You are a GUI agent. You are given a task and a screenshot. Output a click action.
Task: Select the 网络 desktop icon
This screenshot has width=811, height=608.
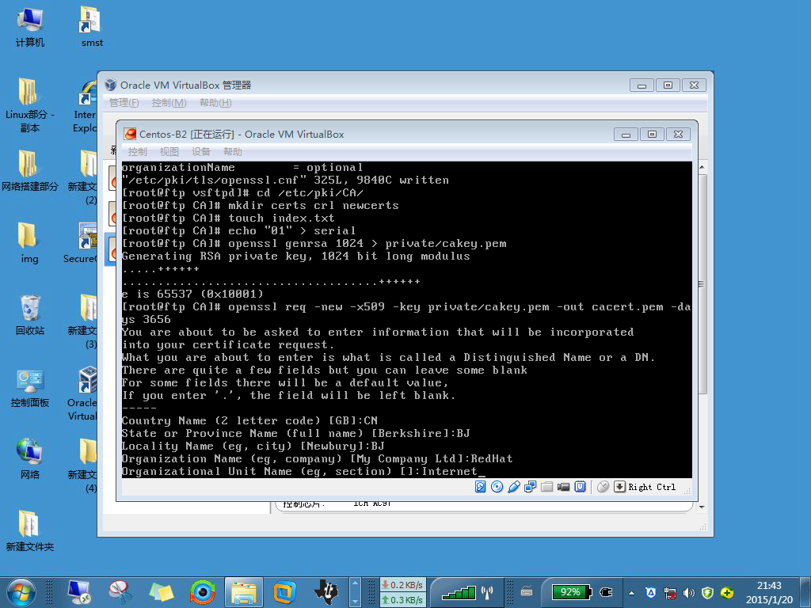click(29, 459)
